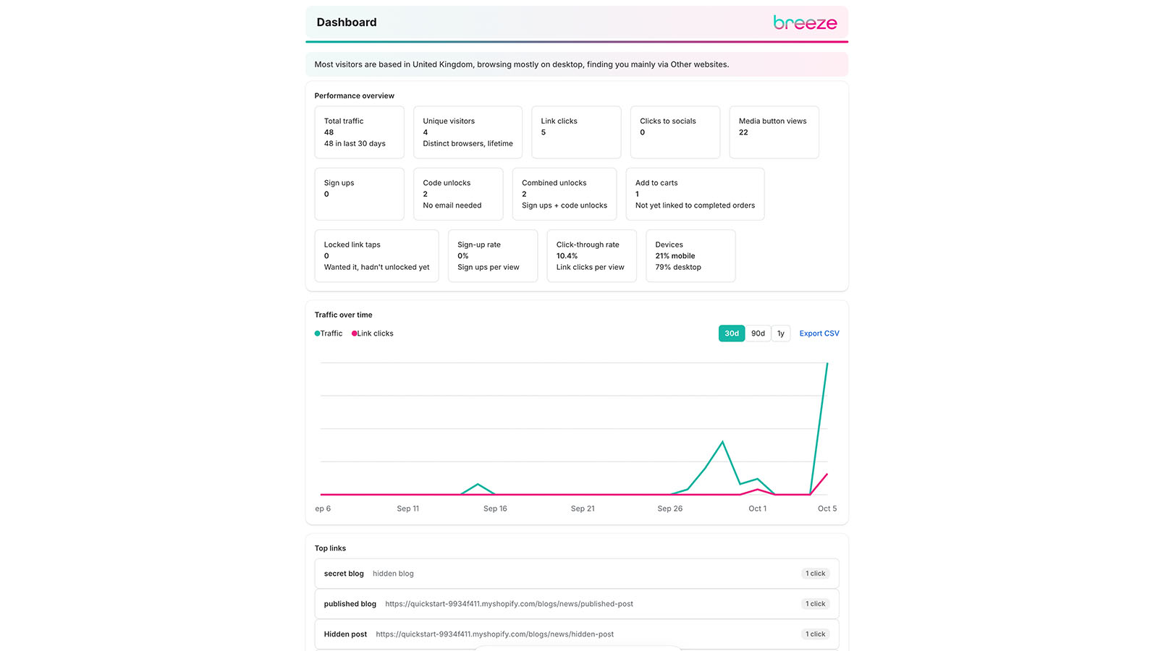Click the Code unlocks card
The width and height of the screenshot is (1158, 651).
[458, 194]
